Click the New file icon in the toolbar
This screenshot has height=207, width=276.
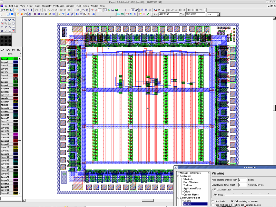coord(3,10)
